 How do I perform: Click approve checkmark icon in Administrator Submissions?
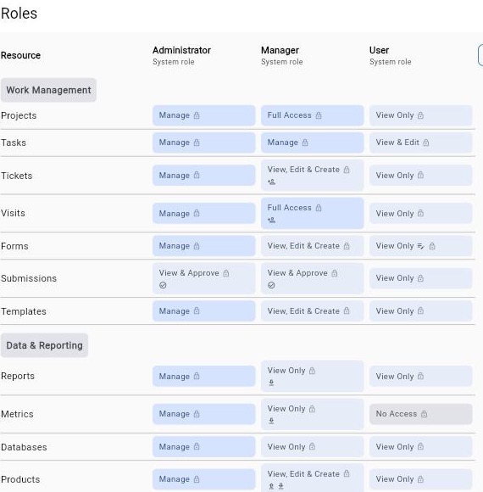[x=163, y=285]
